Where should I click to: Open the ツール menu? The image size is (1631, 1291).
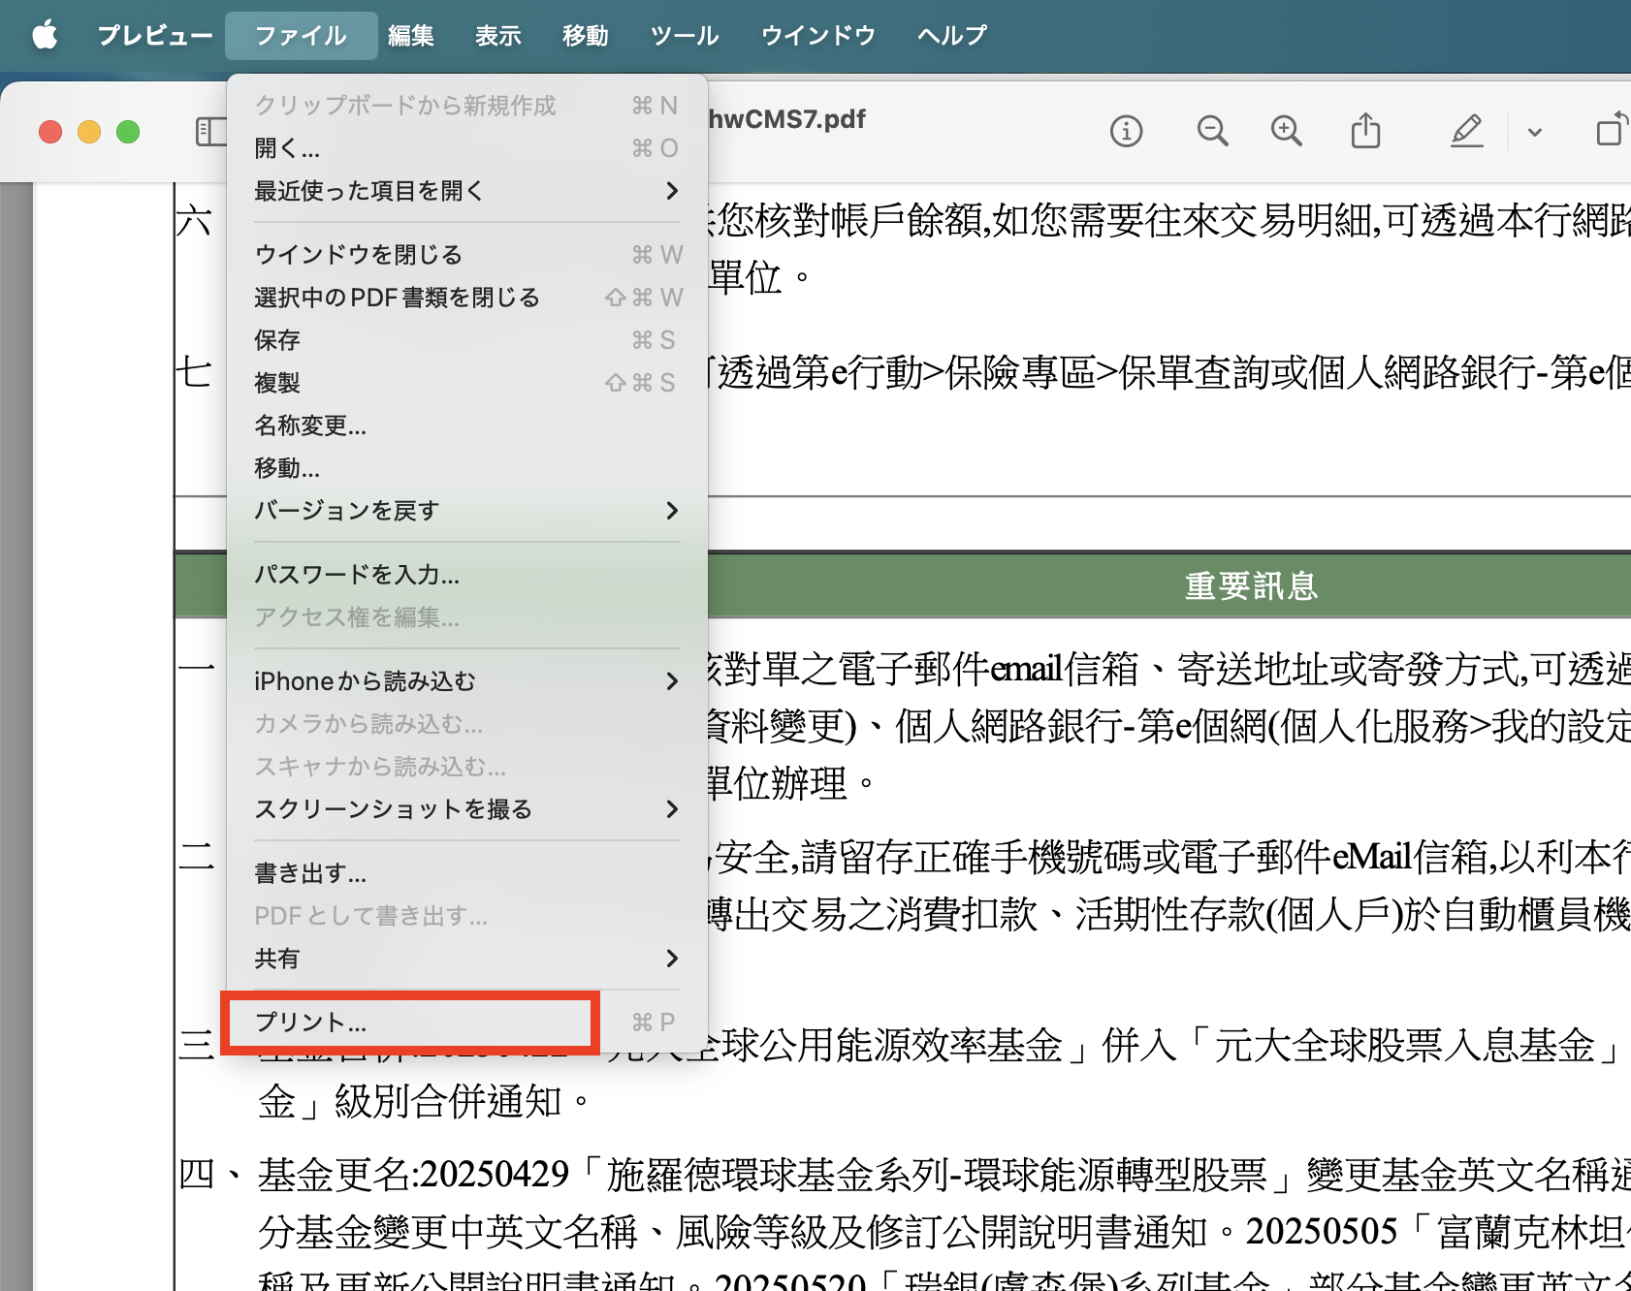tap(685, 36)
